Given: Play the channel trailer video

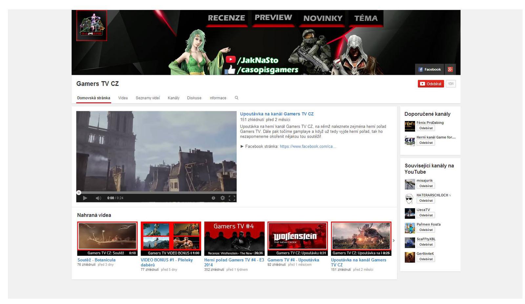Looking at the screenshot, I should pyautogui.click(x=85, y=198).
